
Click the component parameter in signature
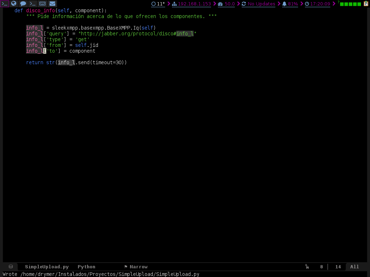tap(88, 10)
